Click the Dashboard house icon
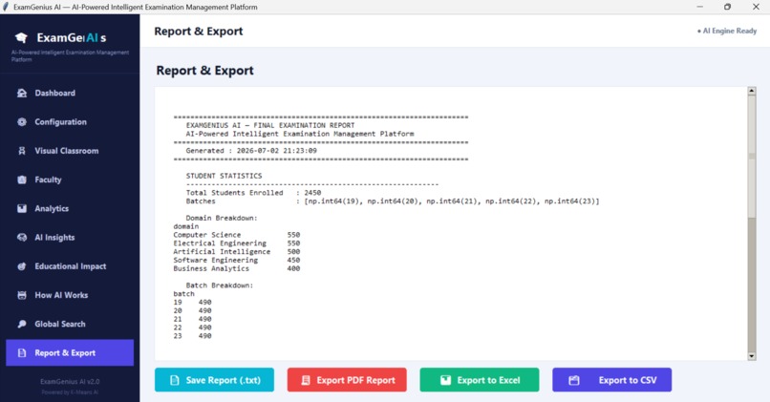Viewport: 770px width, 402px height. point(22,94)
